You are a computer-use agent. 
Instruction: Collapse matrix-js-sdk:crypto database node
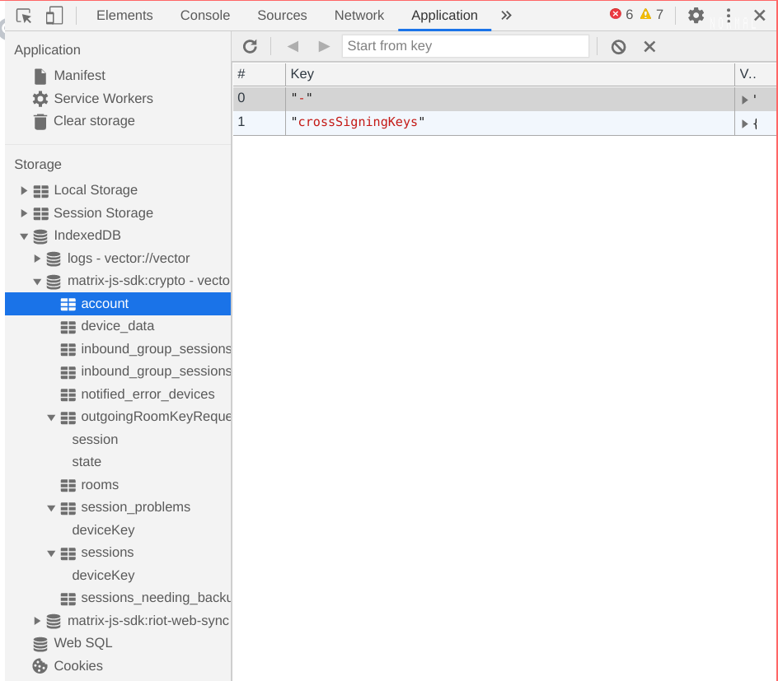point(37,281)
